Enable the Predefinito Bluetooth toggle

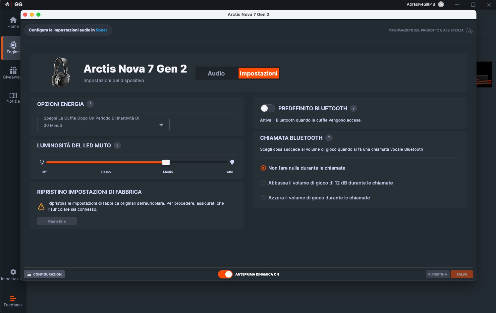(x=267, y=108)
